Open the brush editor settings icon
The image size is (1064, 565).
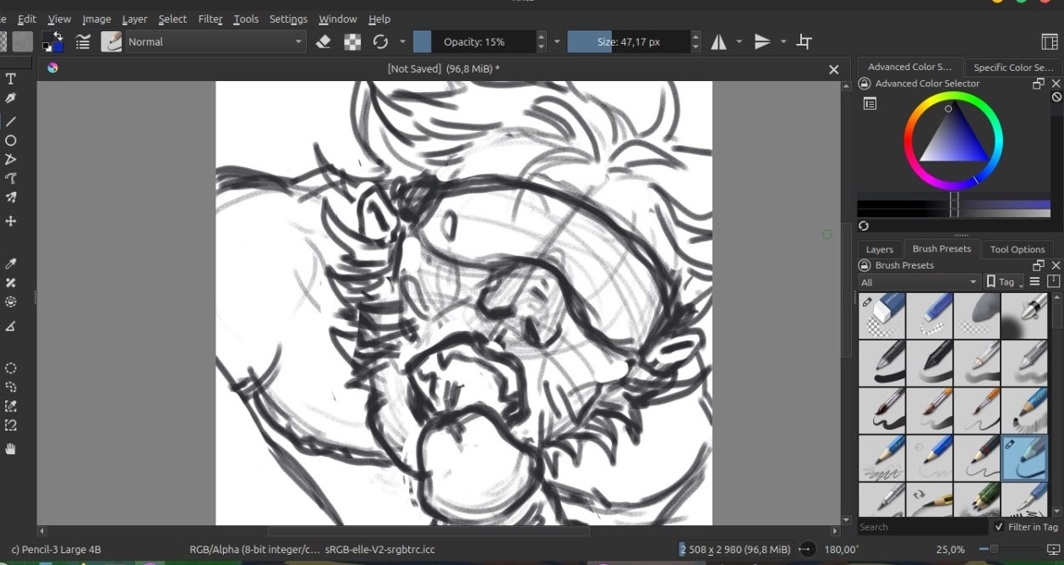(x=83, y=41)
